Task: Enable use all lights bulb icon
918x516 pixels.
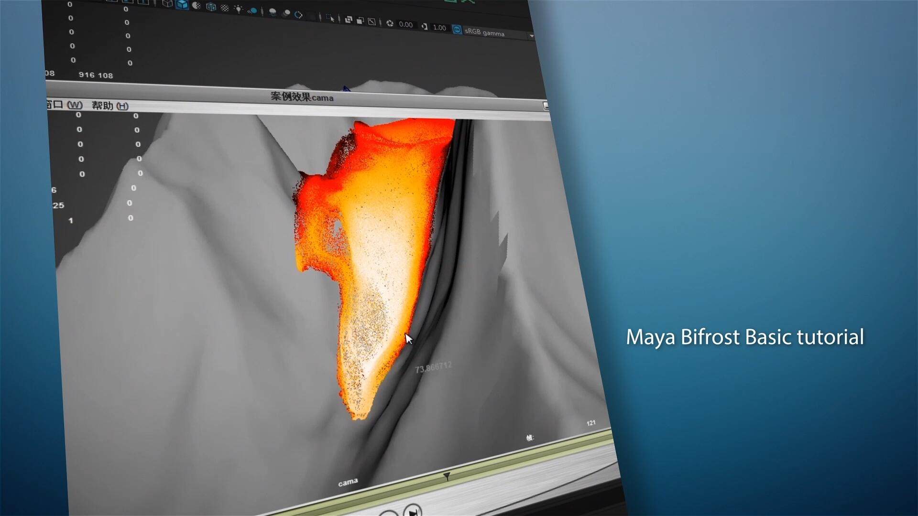Action: coord(238,9)
